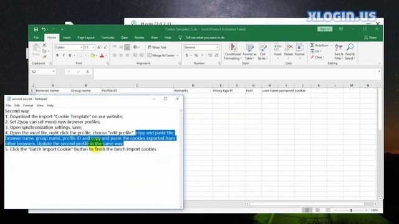Click Merge & Center button
Viewport: 399px width, 224px height.
point(161,55)
